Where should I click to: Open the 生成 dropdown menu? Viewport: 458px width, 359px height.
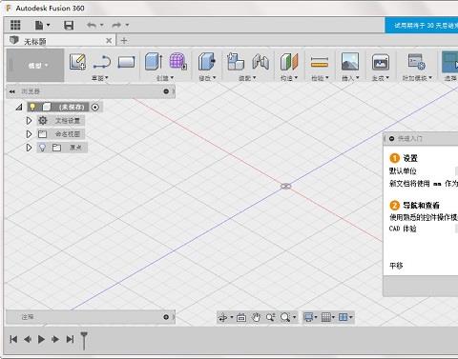point(381,78)
